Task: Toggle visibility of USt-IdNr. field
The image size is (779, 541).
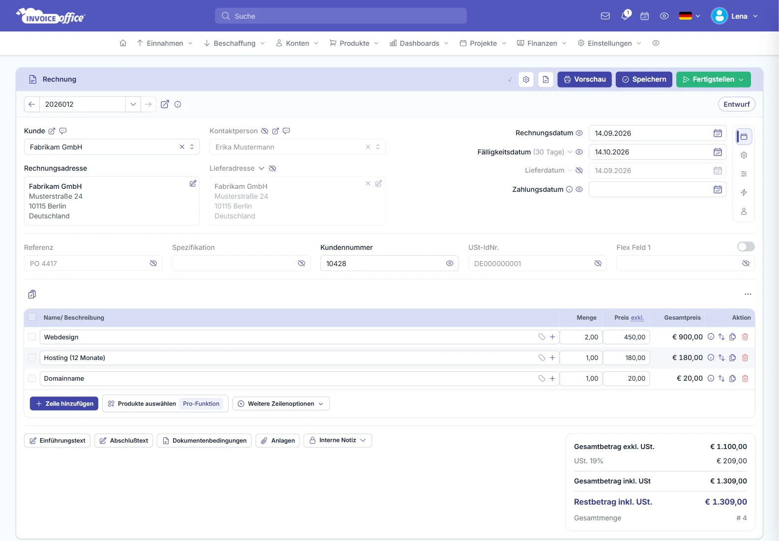Action: 598,264
